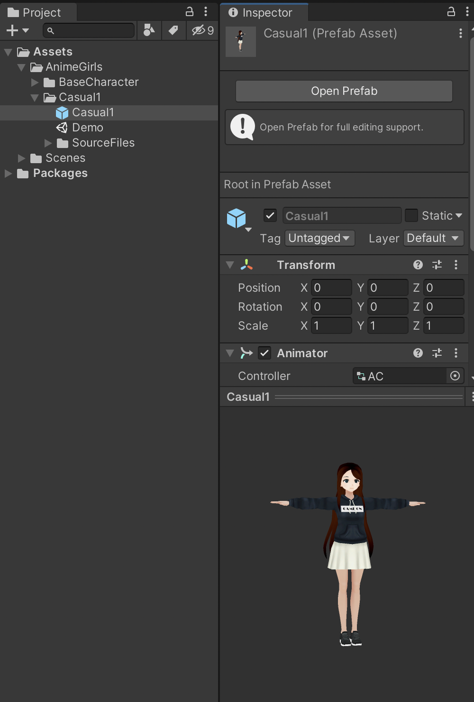Image resolution: width=474 pixels, height=702 pixels.
Task: Toggle the Static checkbox
Action: click(411, 215)
